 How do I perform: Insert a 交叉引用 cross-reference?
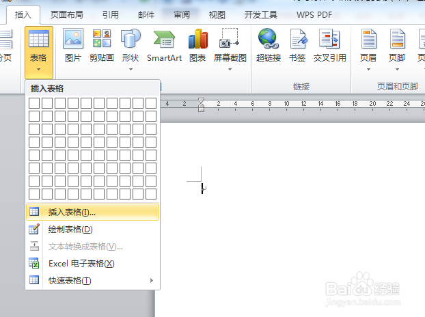point(329,39)
